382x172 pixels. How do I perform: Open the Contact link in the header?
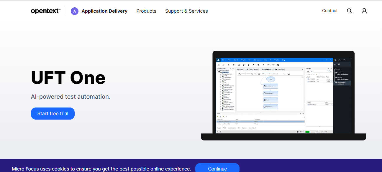330,11
